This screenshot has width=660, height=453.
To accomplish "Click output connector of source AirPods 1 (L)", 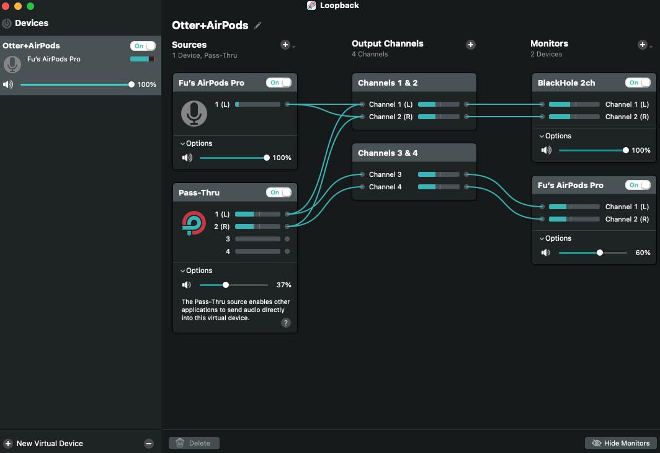I will click(x=287, y=104).
